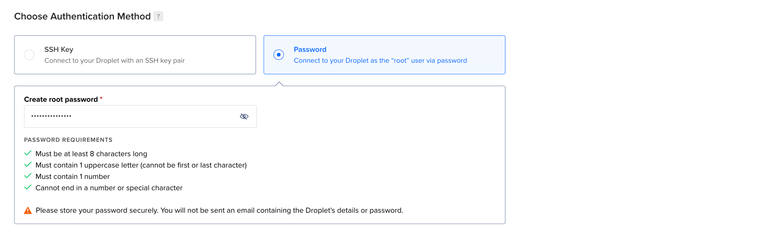Click the warning triangle beside the storage notice
The image size is (766, 244).
pyautogui.click(x=28, y=210)
